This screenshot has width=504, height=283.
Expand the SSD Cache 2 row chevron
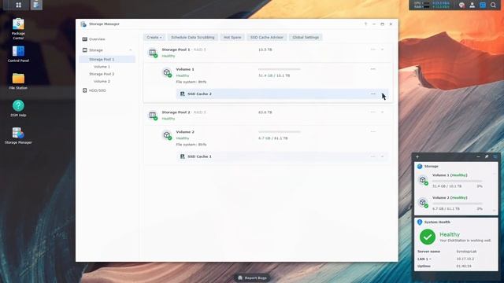[x=383, y=94]
